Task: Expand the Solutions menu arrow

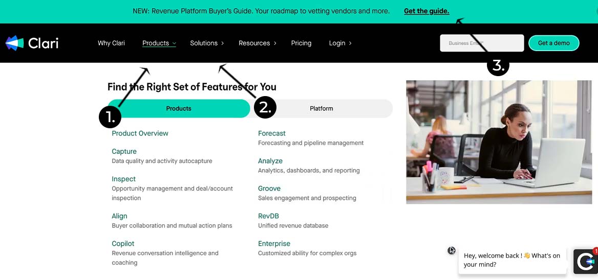Action: coord(222,43)
